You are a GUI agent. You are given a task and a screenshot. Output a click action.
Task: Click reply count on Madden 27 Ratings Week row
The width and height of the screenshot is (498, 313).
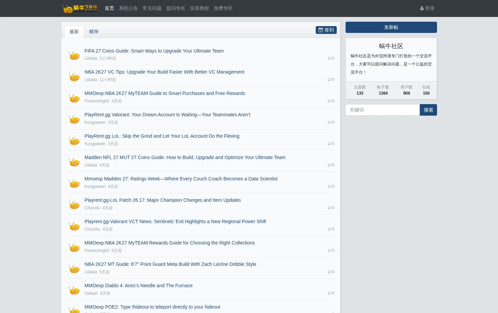[331, 187]
